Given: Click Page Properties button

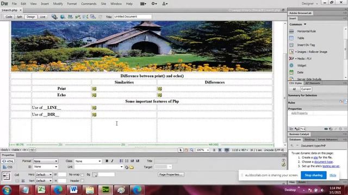Looking at the screenshot, I should click(x=171, y=174).
